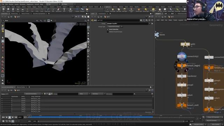This screenshot has width=224, height=126.
Task: Click the group3 node
Action: tap(182, 85)
